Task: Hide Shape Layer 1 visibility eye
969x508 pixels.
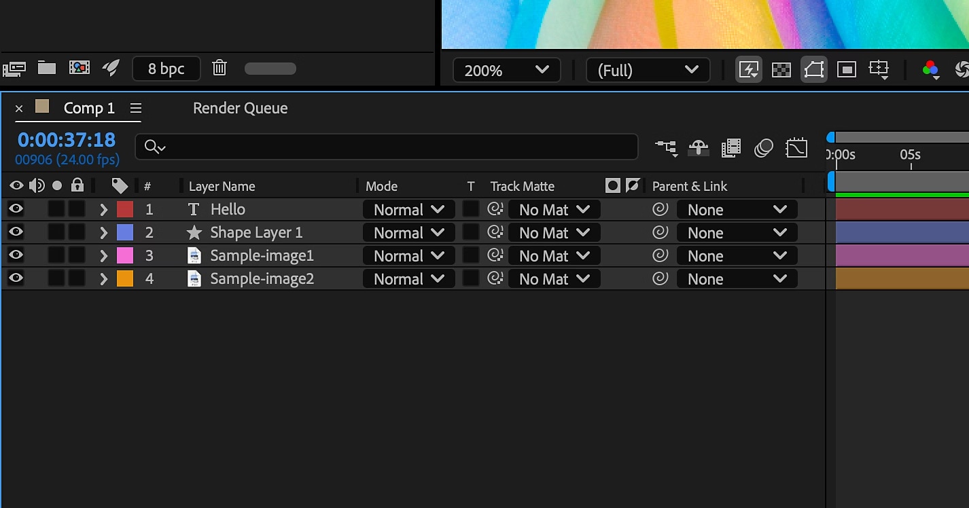Action: click(16, 232)
